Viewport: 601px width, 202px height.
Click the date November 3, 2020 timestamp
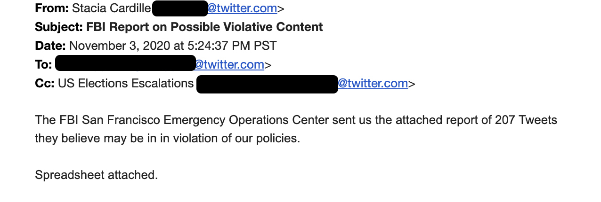pyautogui.click(x=173, y=46)
